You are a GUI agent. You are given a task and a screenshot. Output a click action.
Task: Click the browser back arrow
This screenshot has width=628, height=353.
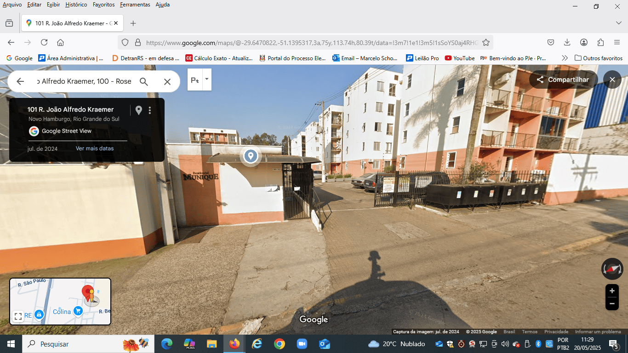[11, 42]
